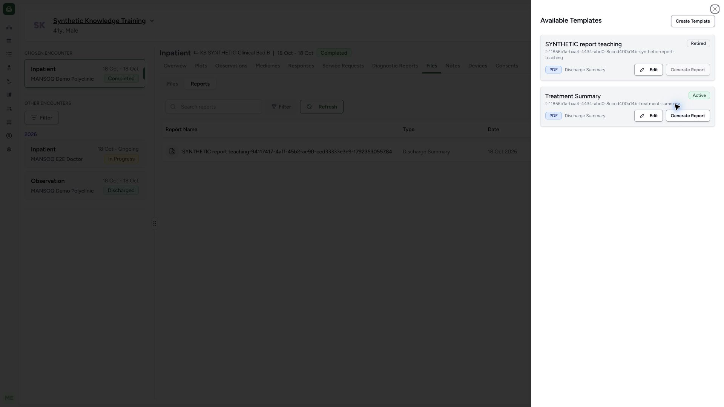This screenshot has width=724, height=407.
Task: Click the bed icon beside KB SYNTHETIC Clinical Bed B
Action: click(x=196, y=53)
